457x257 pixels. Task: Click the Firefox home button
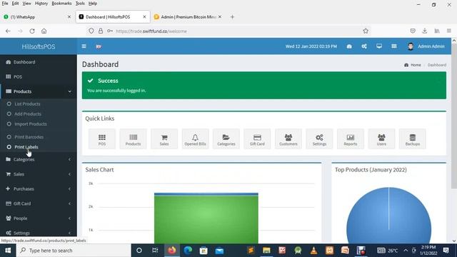tap(44, 31)
